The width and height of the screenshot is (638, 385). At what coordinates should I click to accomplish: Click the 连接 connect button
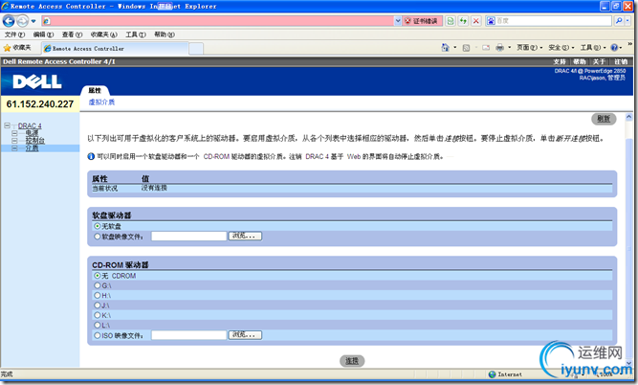(352, 361)
